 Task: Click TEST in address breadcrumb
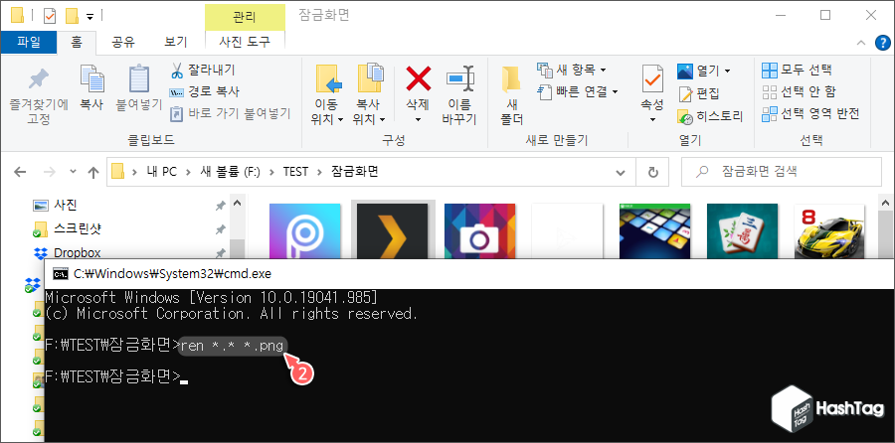[295, 172]
